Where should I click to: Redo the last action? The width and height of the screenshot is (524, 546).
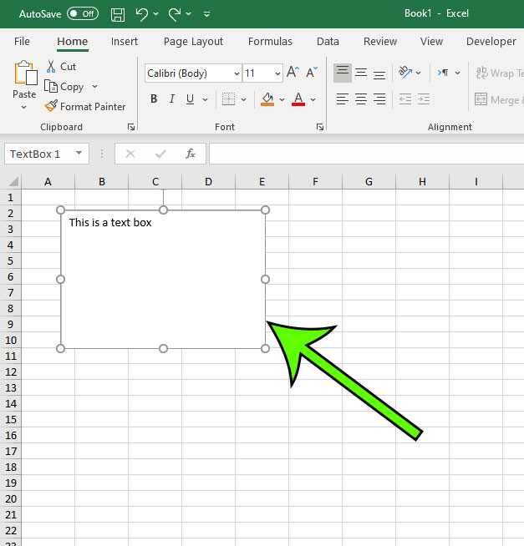tap(175, 14)
